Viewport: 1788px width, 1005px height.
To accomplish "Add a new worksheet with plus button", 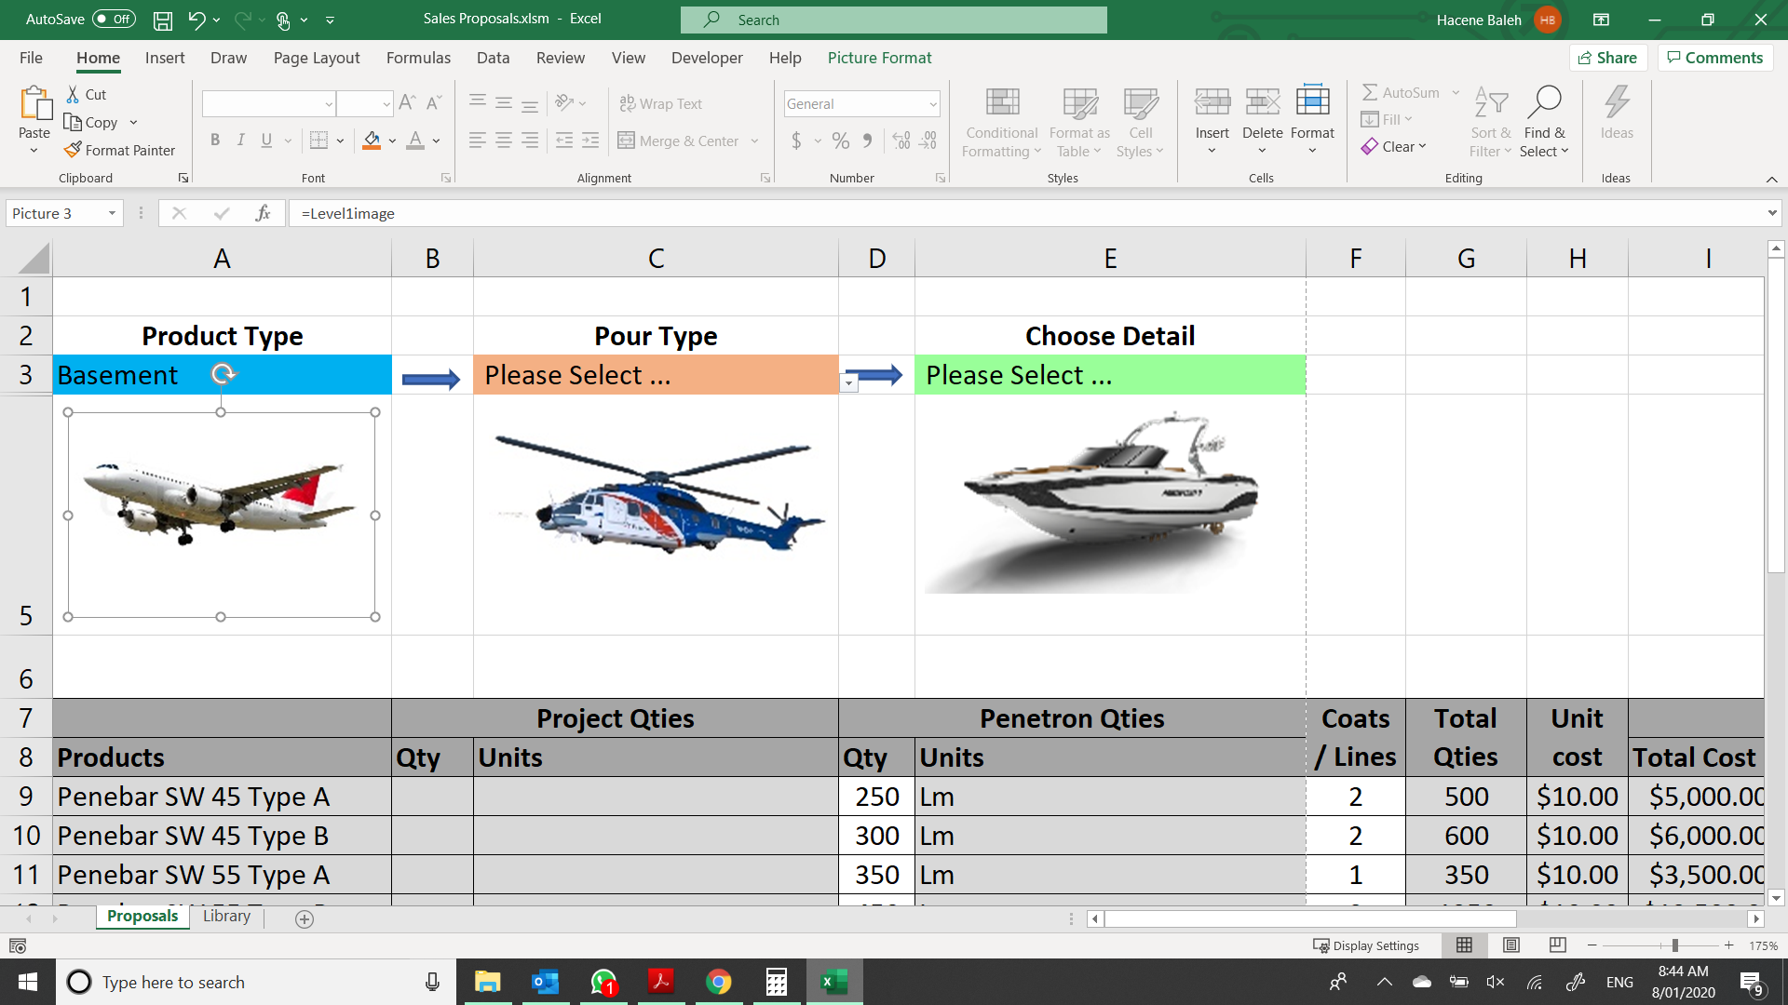I will (304, 919).
